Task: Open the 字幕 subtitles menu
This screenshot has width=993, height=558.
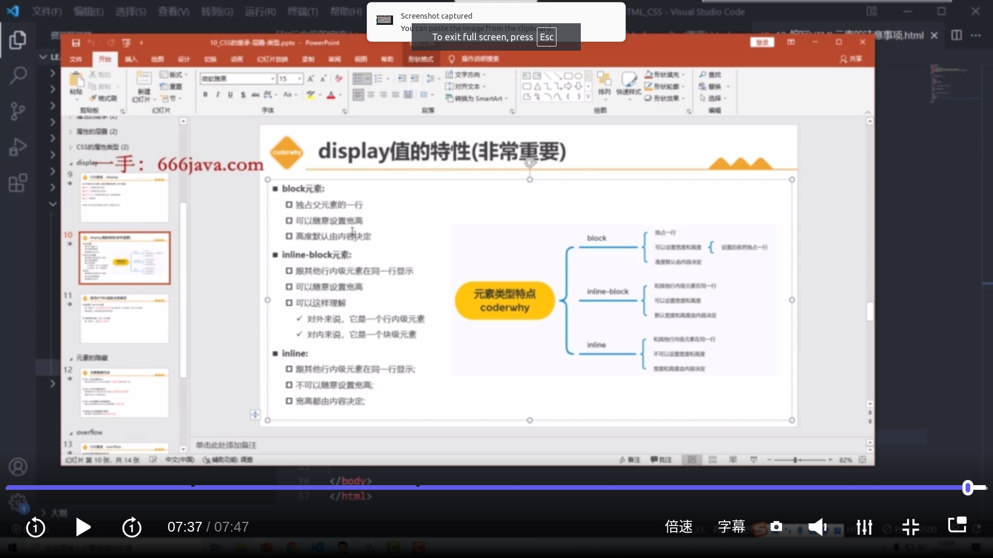Action: (731, 527)
